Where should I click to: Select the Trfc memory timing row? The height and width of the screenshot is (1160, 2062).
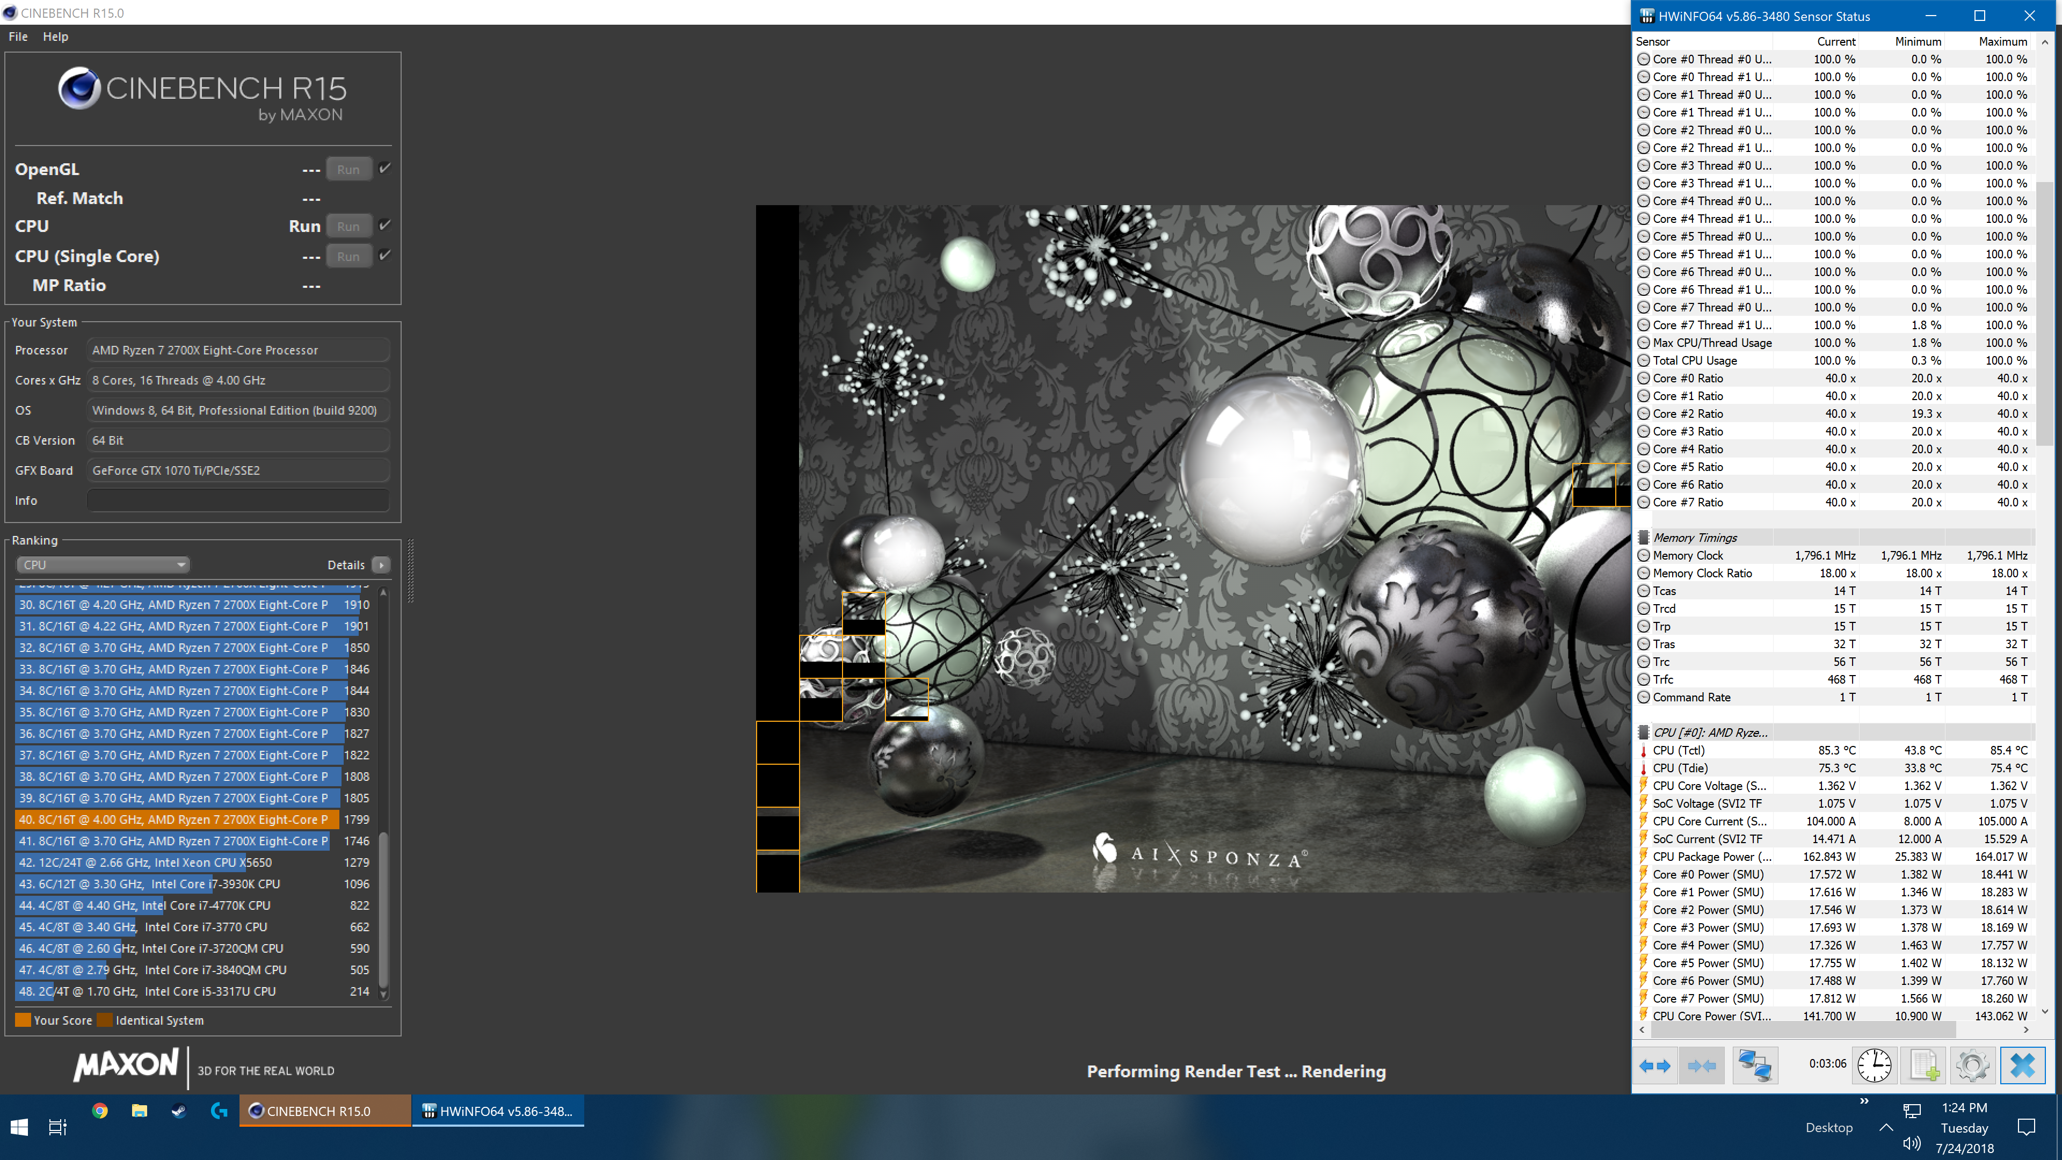coord(1833,680)
